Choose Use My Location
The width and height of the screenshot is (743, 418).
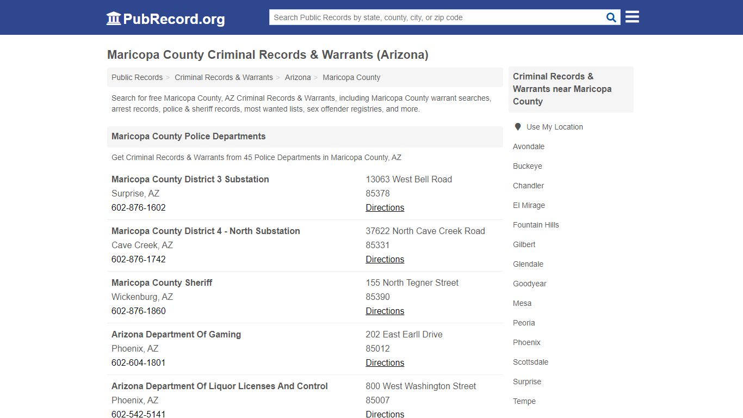(555, 127)
